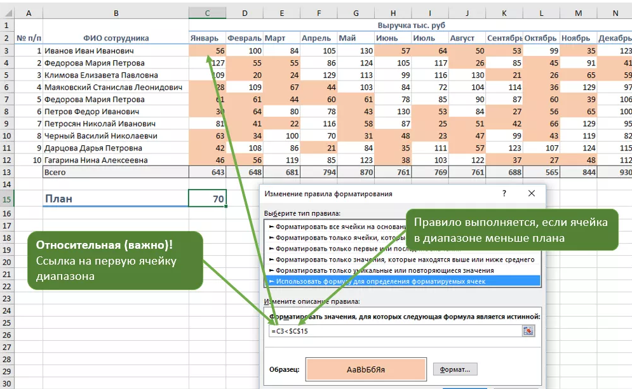
Task: Click the Ноябрь header cell
Action: pyautogui.click(x=579, y=38)
